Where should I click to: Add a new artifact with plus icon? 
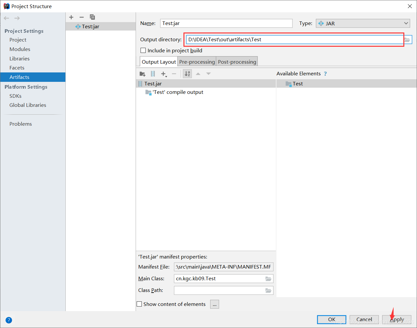pos(72,17)
